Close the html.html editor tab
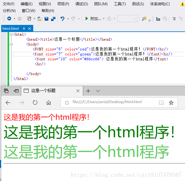185x181 pixels. coord(30,29)
